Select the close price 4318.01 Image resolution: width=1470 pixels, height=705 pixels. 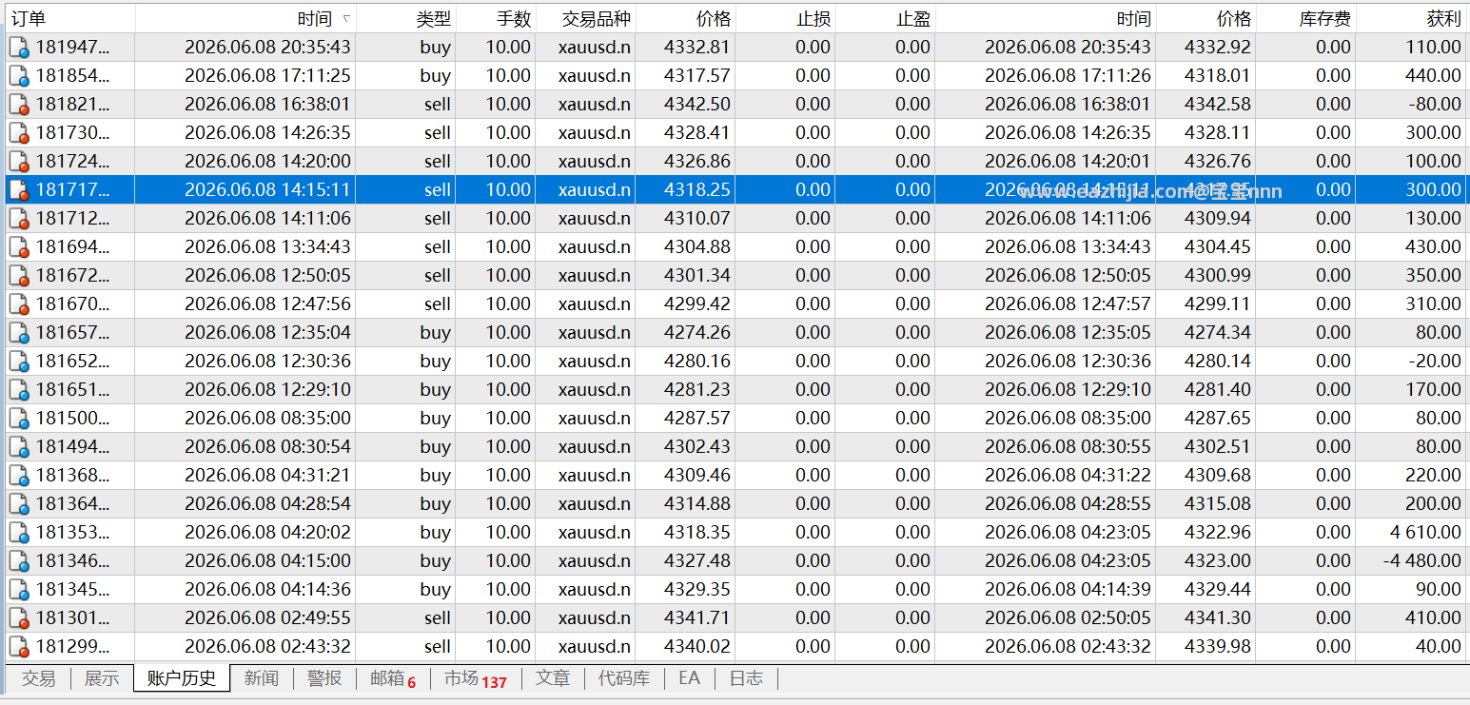[x=1218, y=76]
